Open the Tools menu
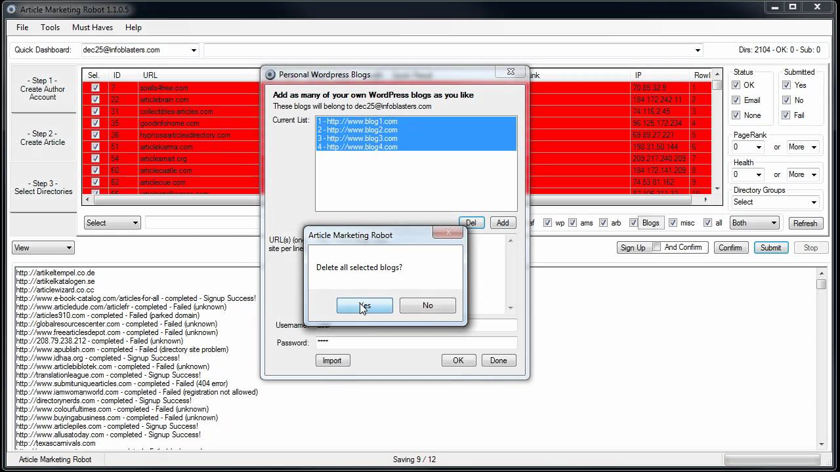 pos(50,28)
